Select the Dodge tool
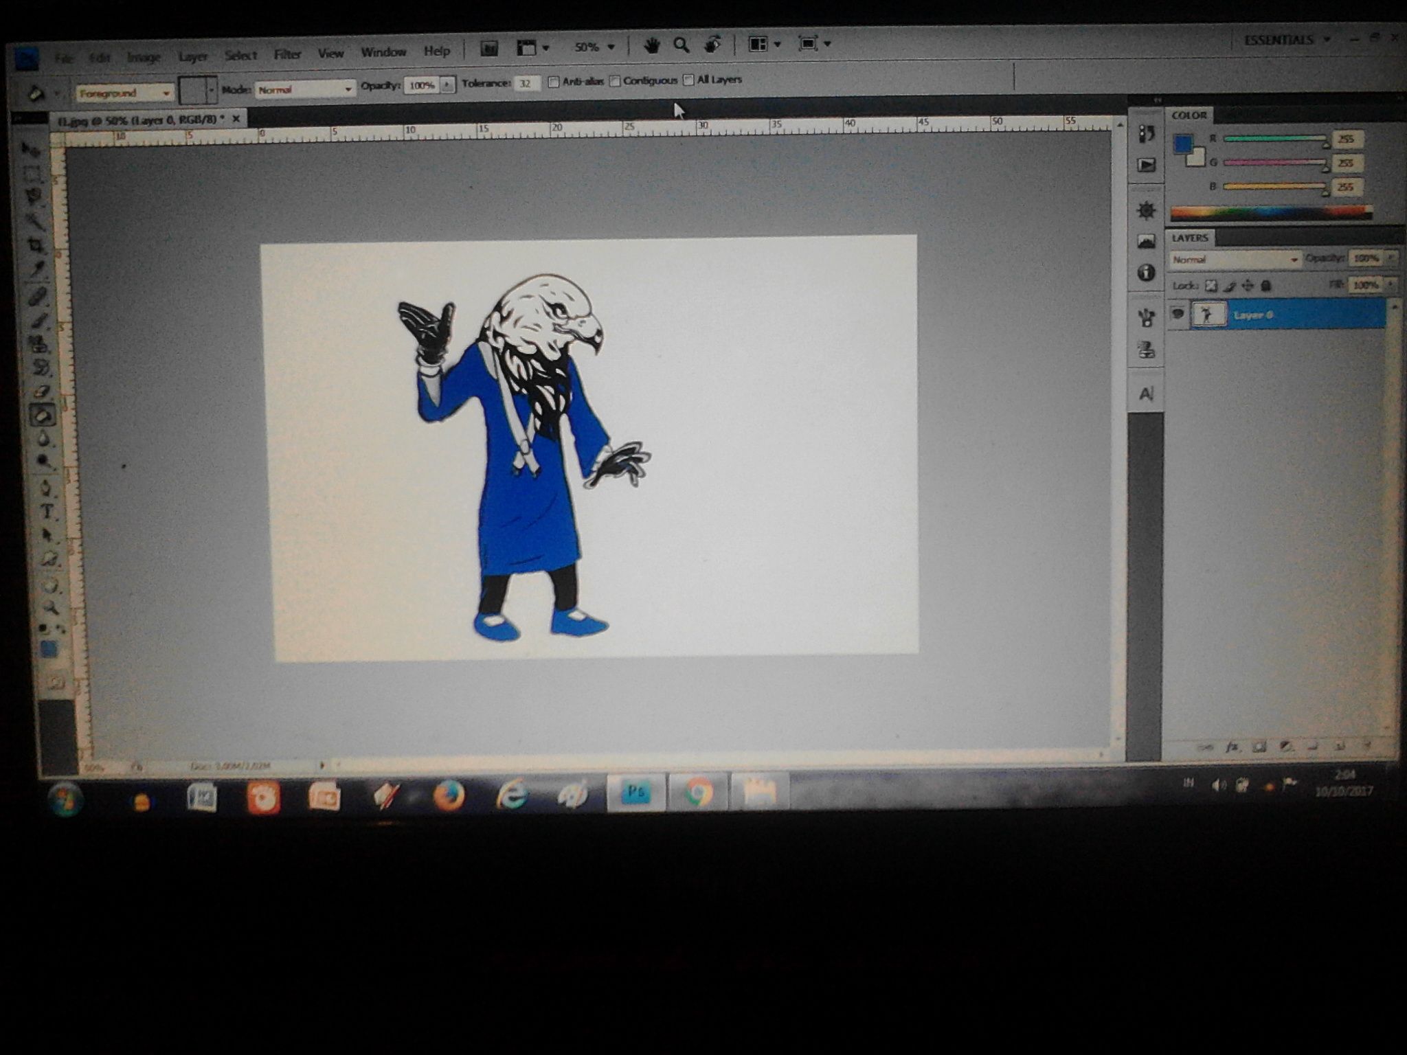 45,462
